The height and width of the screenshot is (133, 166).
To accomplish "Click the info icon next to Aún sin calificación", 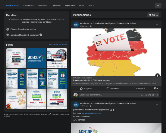I will click(x=41, y=35).
